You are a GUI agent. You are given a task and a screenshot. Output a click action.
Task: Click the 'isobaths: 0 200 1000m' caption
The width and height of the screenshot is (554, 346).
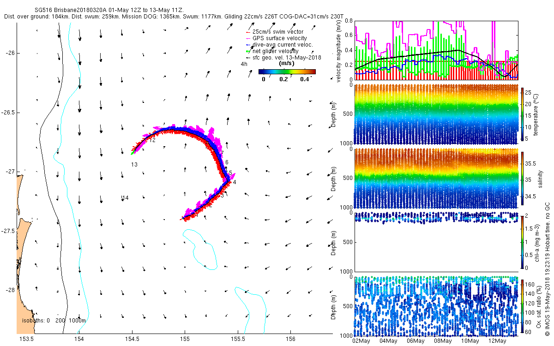point(54,320)
